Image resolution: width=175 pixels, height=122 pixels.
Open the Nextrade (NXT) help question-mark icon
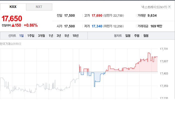click(169, 7)
